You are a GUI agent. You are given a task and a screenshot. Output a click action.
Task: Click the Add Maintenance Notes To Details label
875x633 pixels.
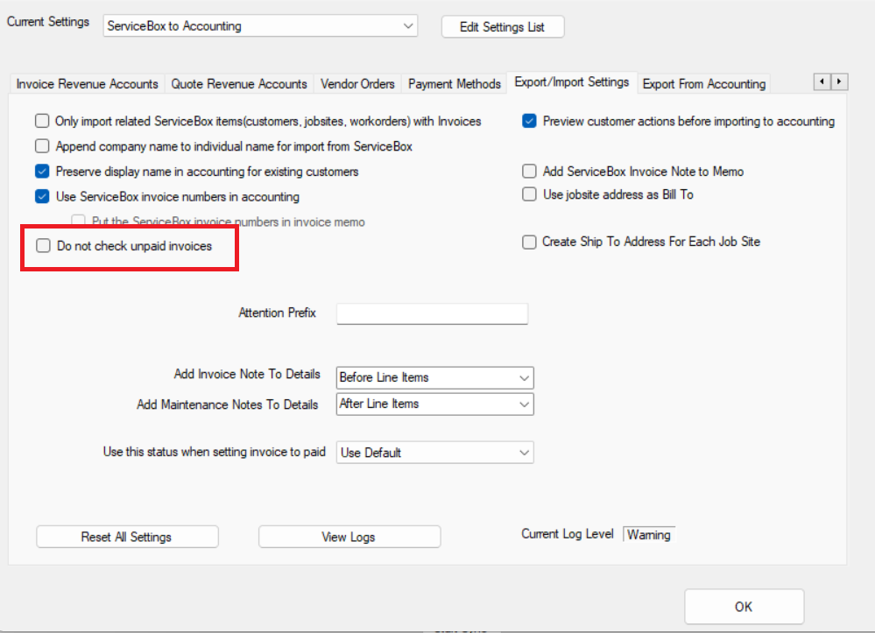227,404
